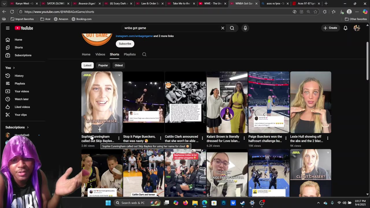Open more options for halfcourt challenge short
370x208 pixels.
[286, 138]
